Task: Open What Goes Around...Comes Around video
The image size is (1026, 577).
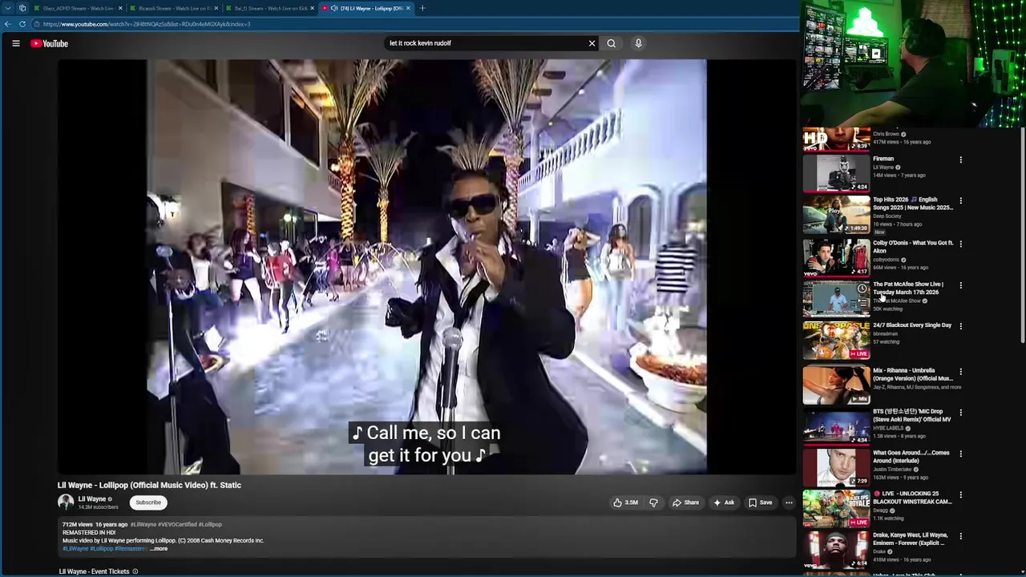Action: pos(837,467)
